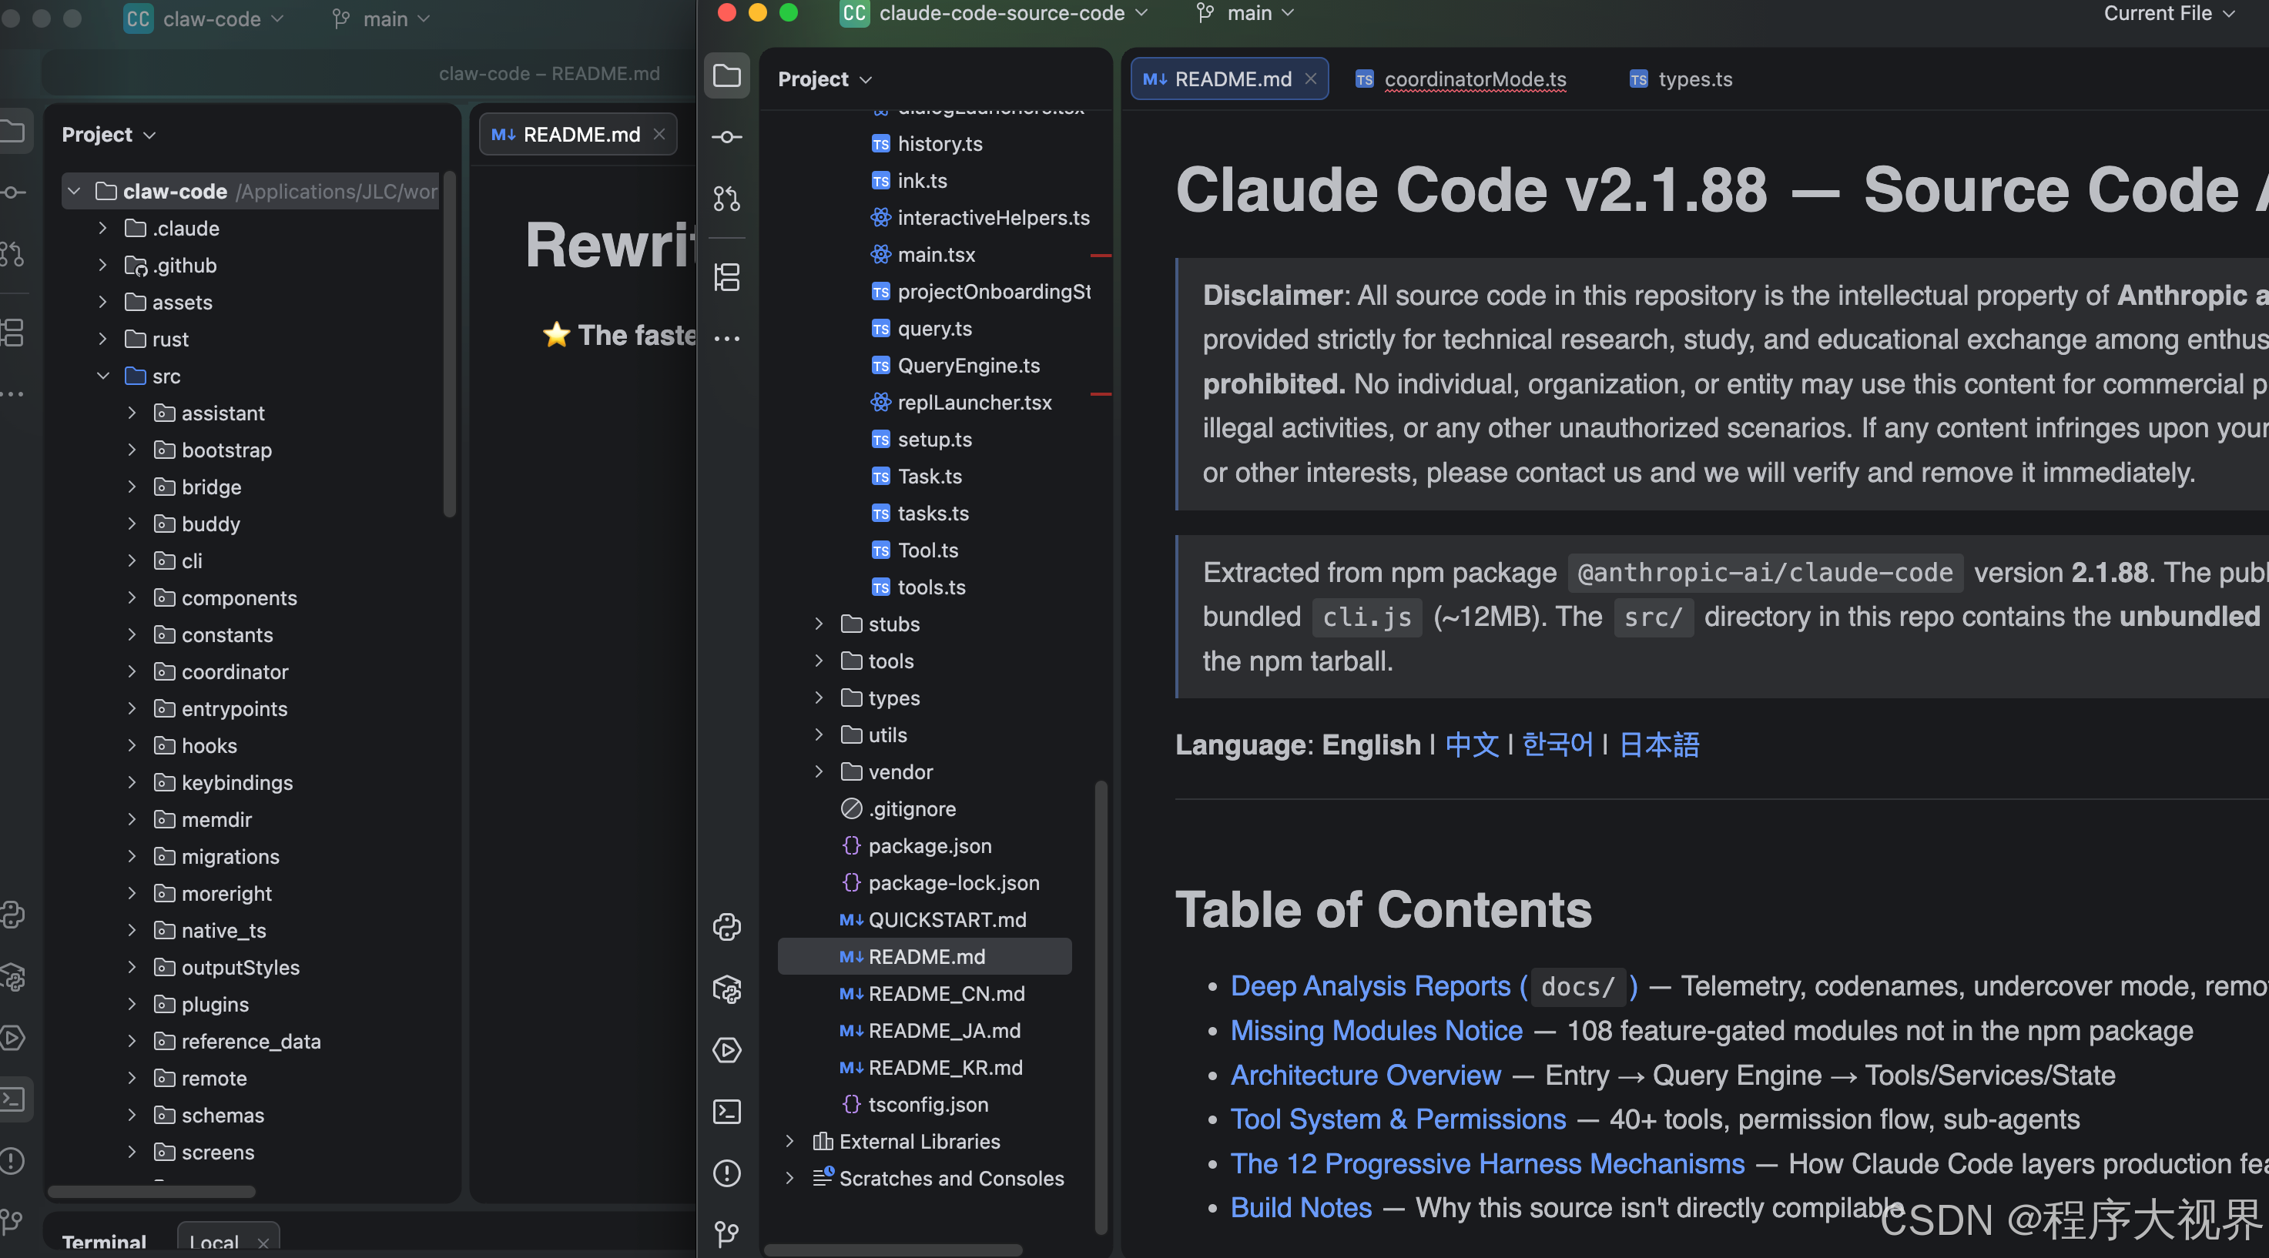Image resolution: width=2269 pixels, height=1258 pixels.
Task: Click the More tool windows ellipsis icon
Action: 726,339
